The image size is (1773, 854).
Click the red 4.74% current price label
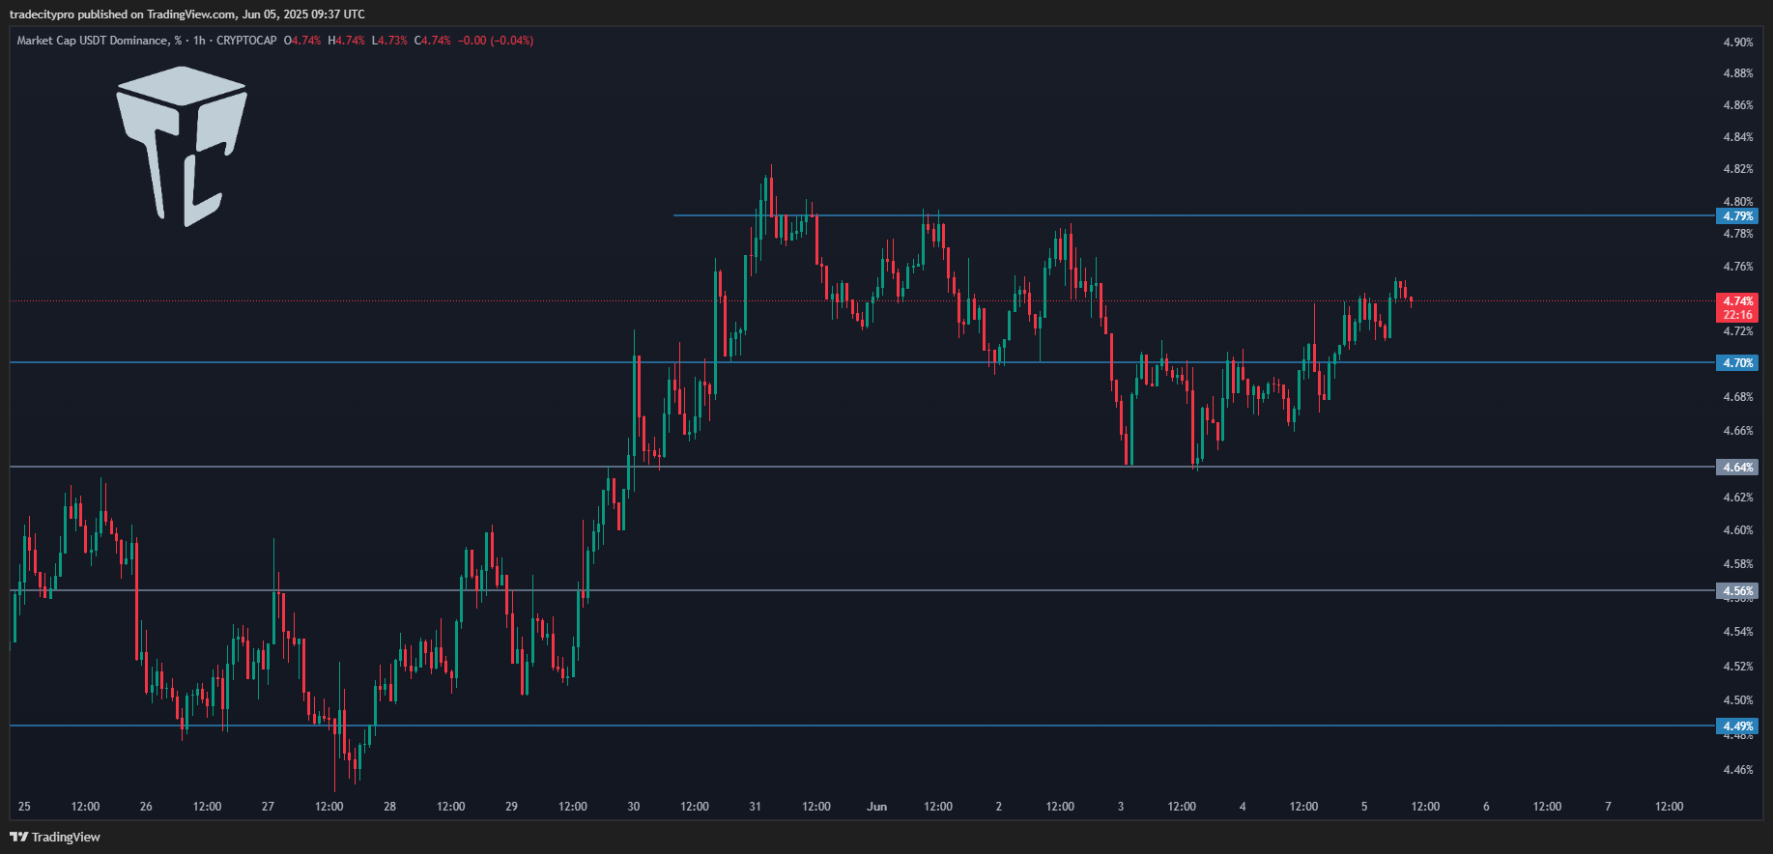[1737, 300]
